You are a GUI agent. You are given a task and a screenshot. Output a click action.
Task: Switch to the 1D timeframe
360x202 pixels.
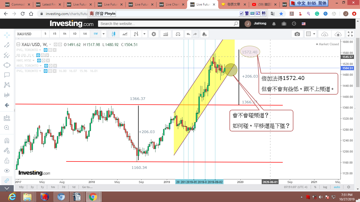[75, 34]
